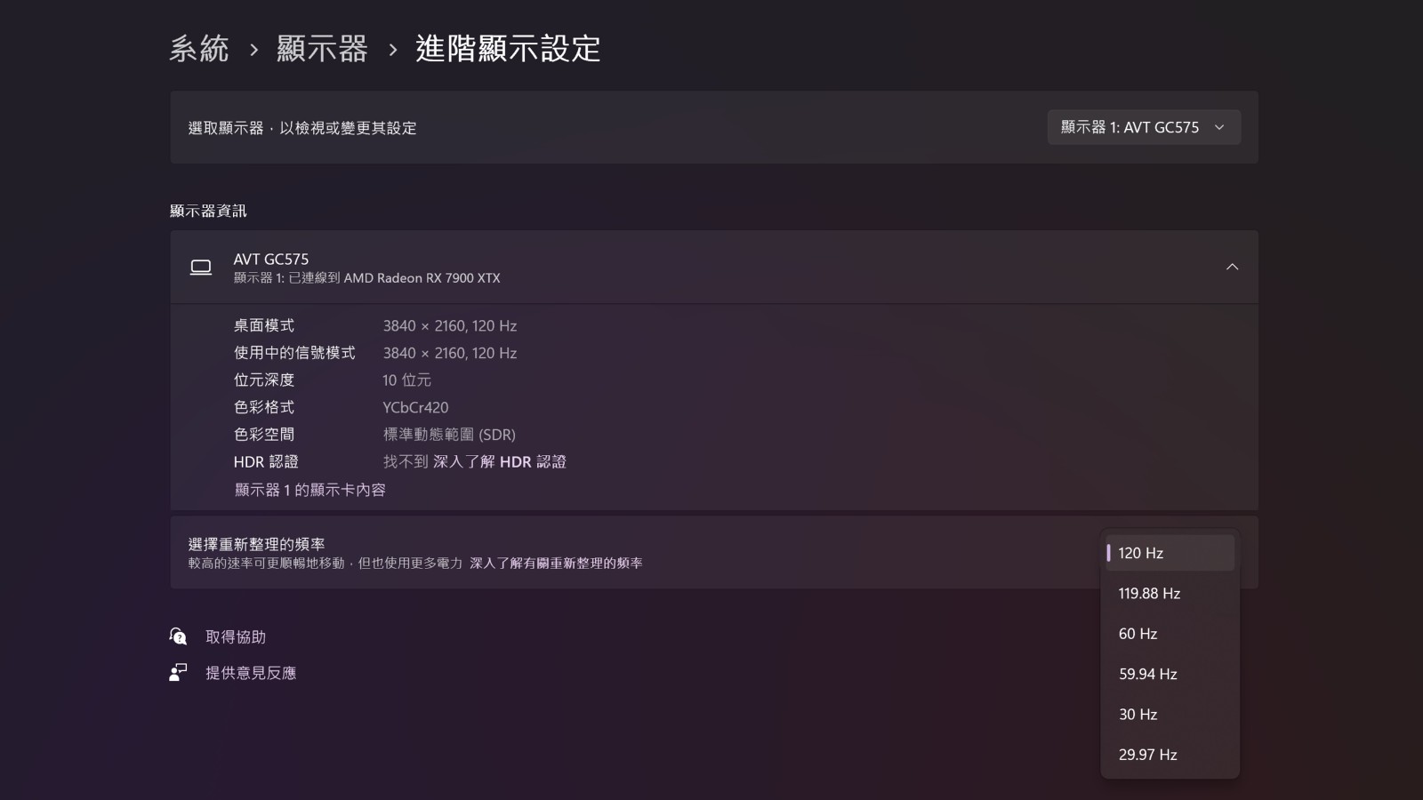This screenshot has height=800, width=1423.
Task: Click the 選取顯示器 instruction text
Action: point(302,128)
